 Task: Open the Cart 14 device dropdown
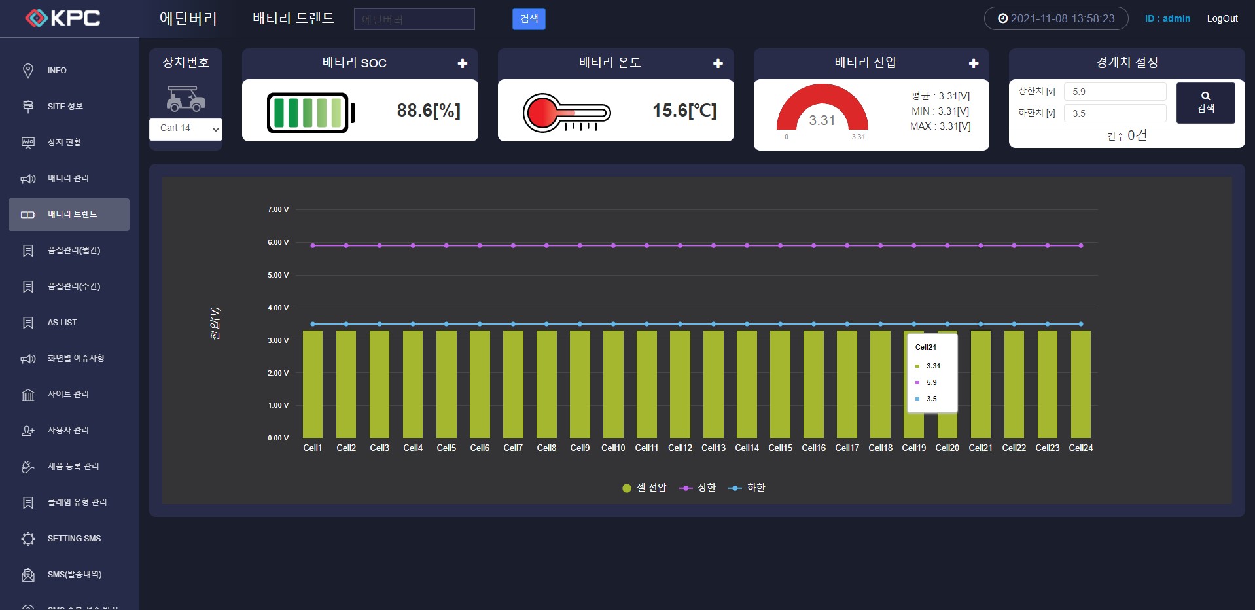[x=186, y=129]
